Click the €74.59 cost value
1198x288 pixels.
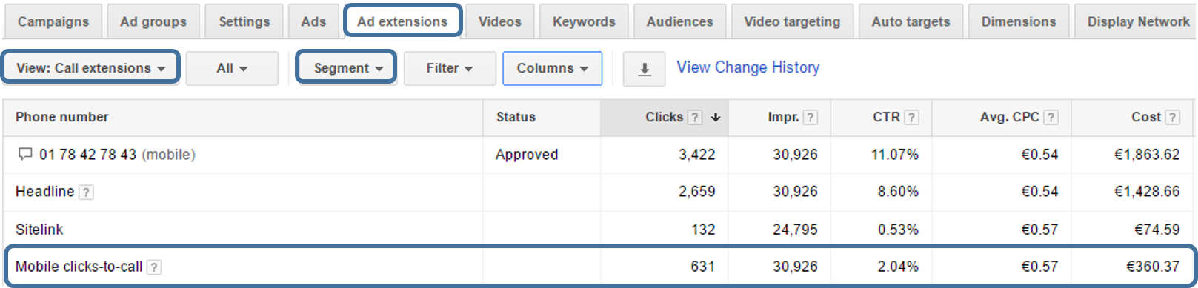click(1157, 230)
